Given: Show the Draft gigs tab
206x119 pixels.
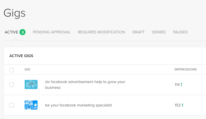Looking at the screenshot, I should (x=138, y=32).
